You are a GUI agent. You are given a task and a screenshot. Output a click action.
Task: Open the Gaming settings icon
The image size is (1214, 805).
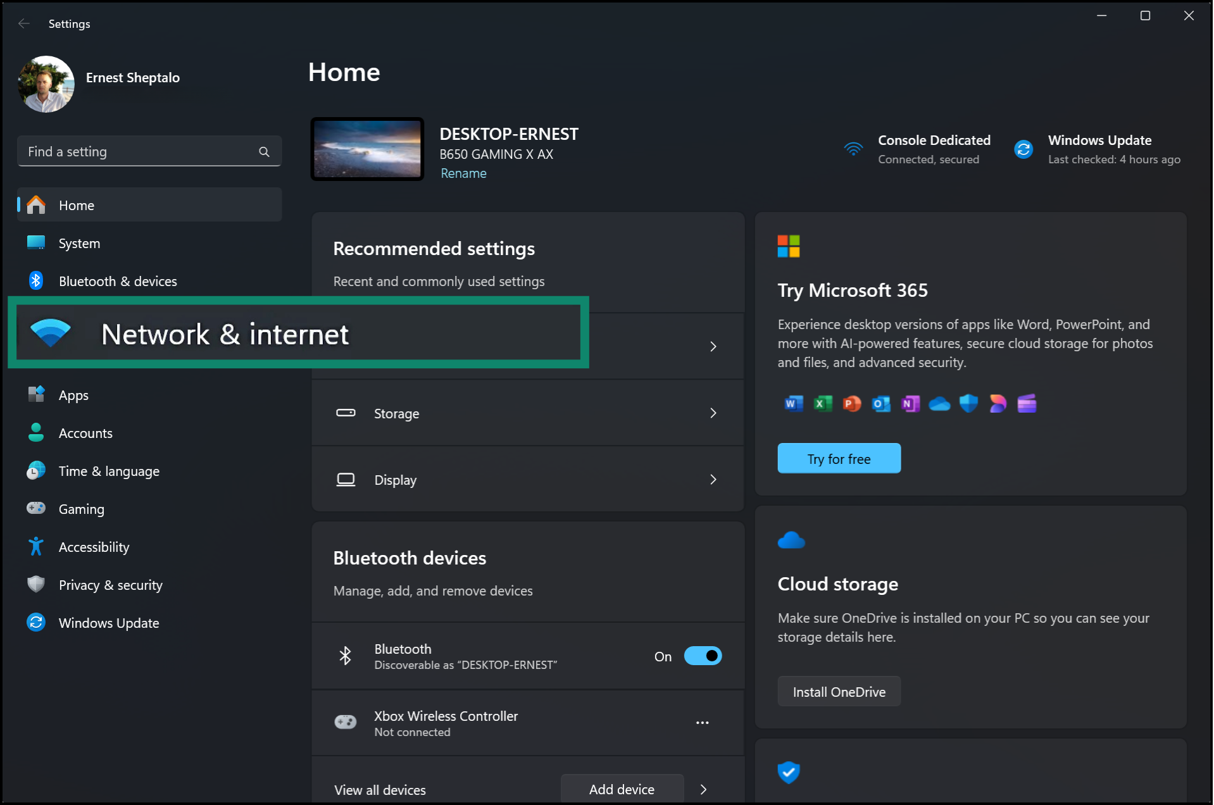(x=36, y=508)
